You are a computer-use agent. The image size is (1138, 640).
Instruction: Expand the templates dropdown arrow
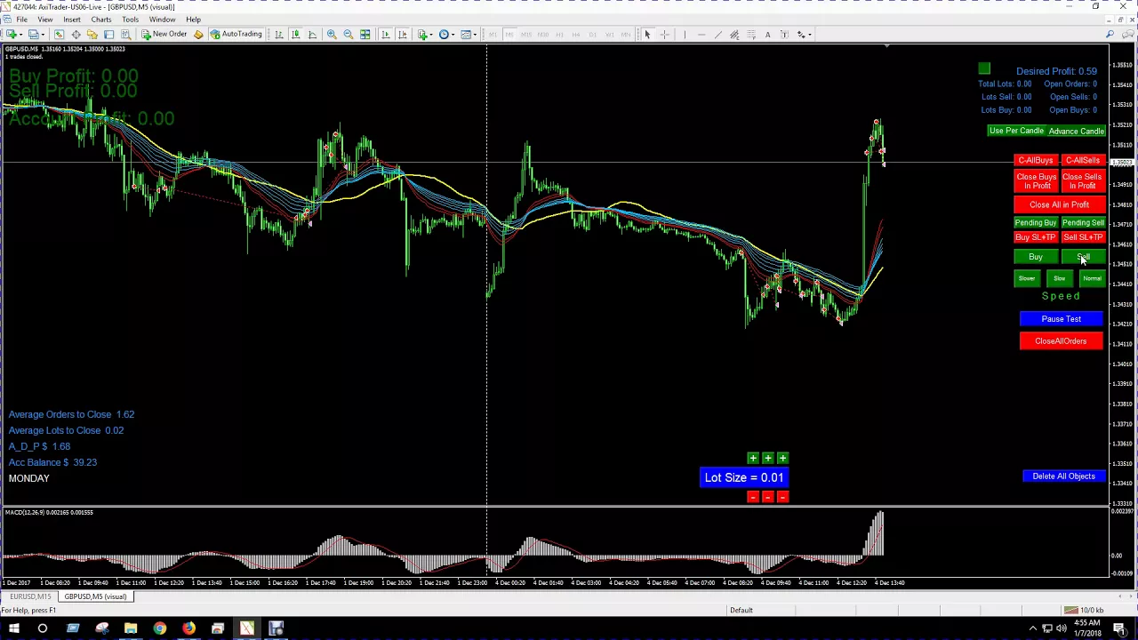[x=475, y=35]
